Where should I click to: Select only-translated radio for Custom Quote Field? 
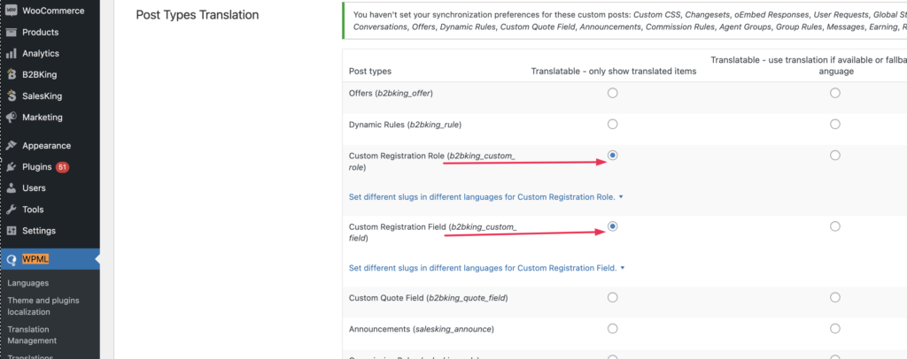613,297
